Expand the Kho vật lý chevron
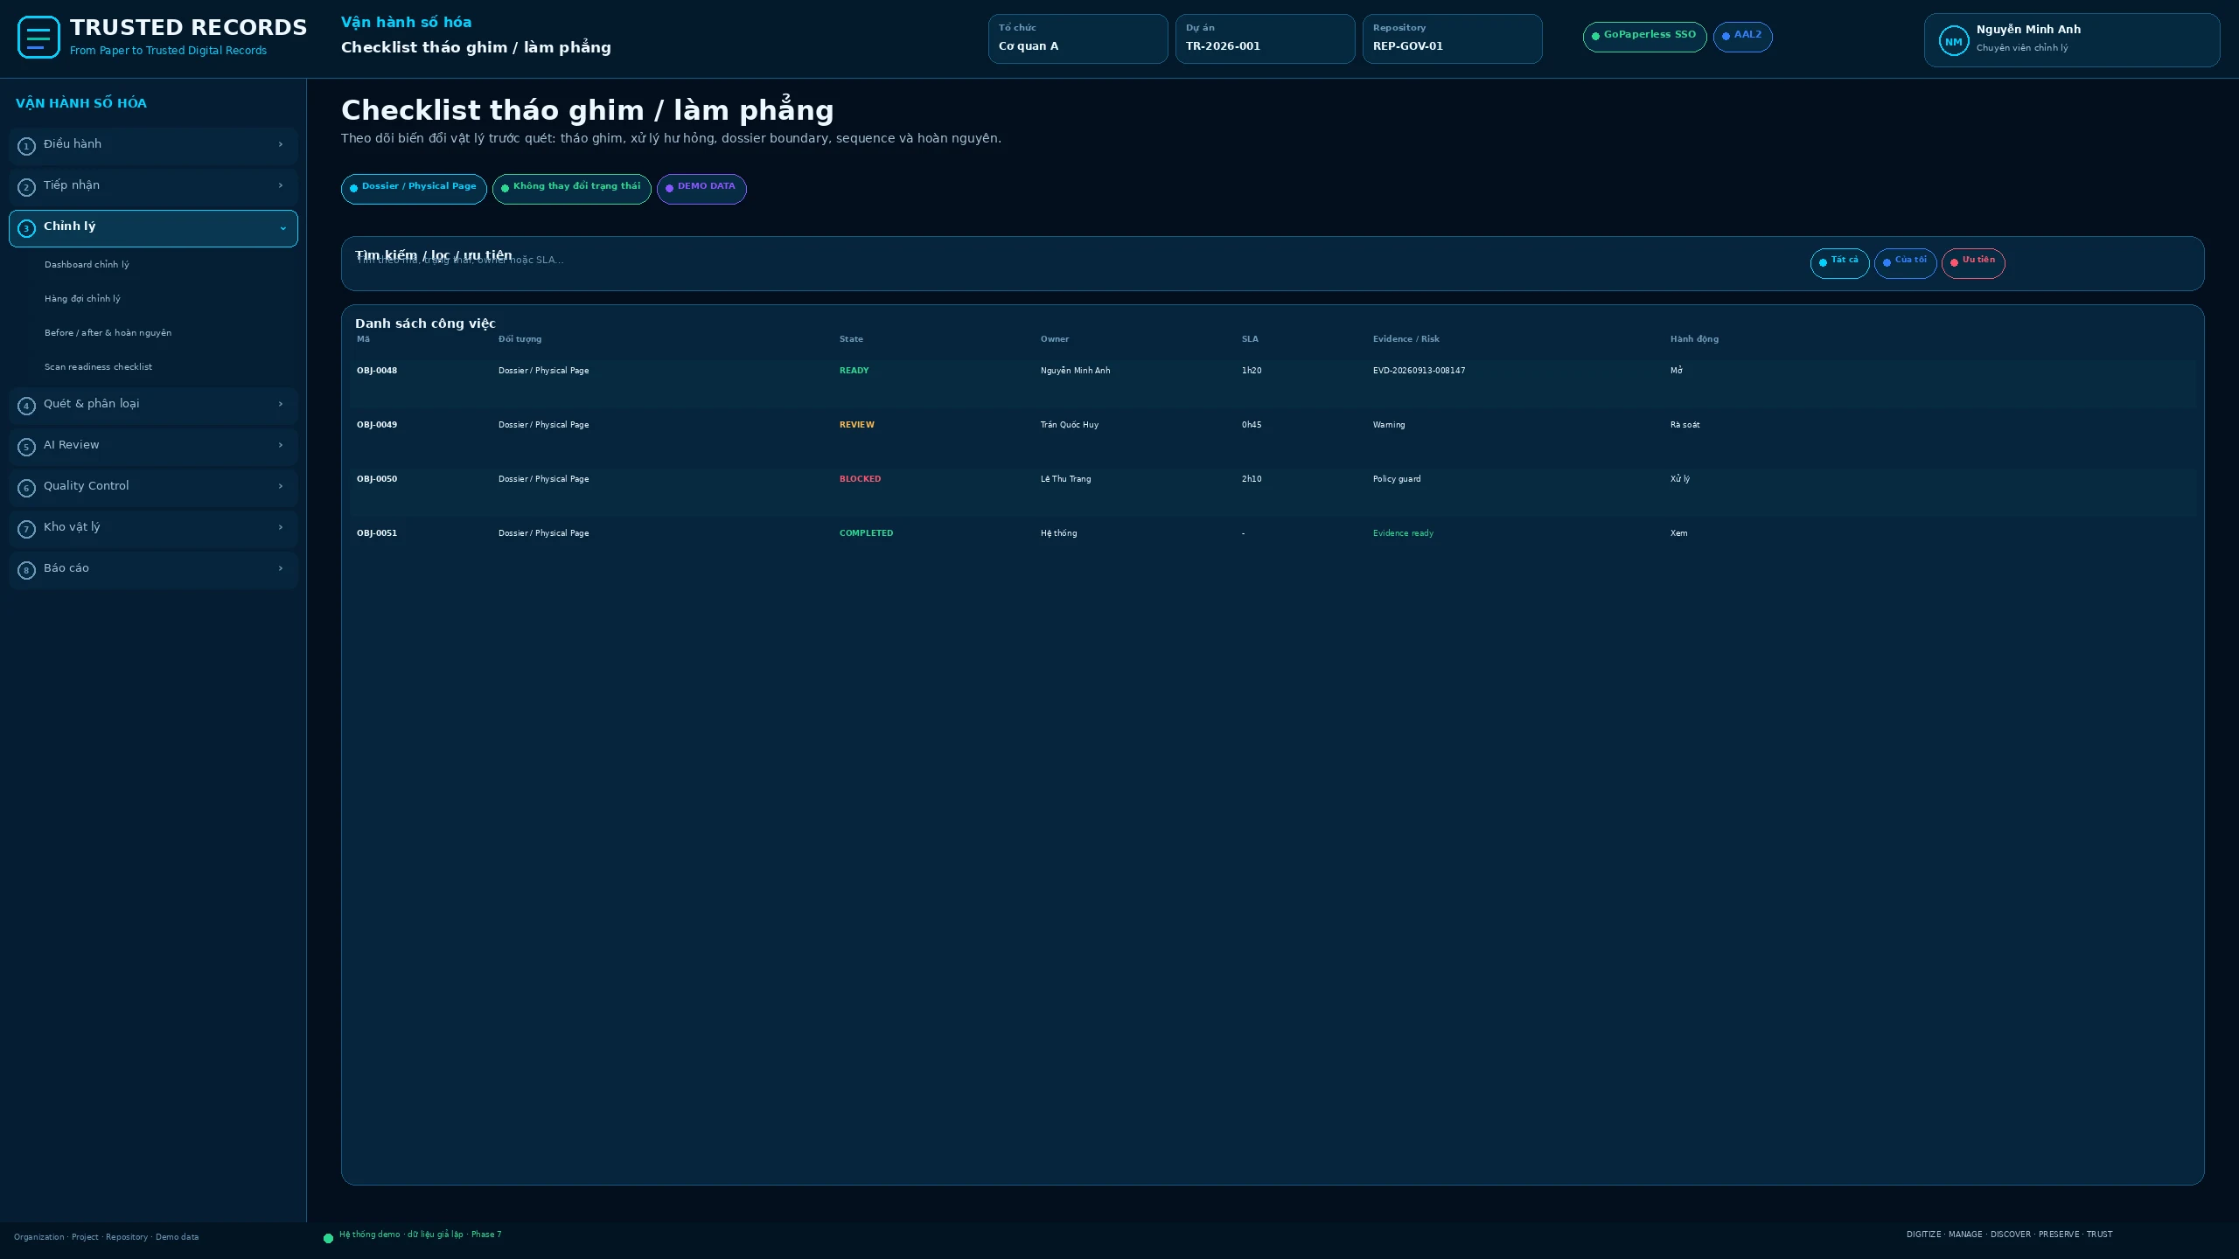 tap(281, 527)
